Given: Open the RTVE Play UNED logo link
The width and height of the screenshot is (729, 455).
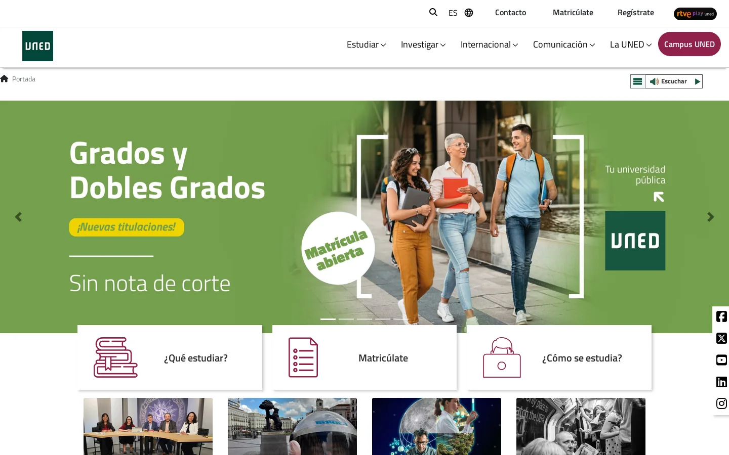Looking at the screenshot, I should pos(695,14).
